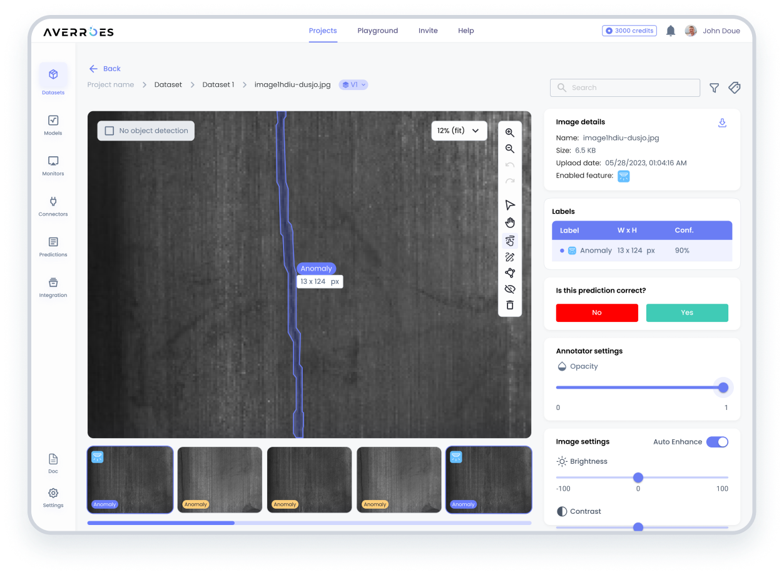Select the last Anomaly thumbnail
Viewport: 784px width, 575px height.
(x=488, y=479)
